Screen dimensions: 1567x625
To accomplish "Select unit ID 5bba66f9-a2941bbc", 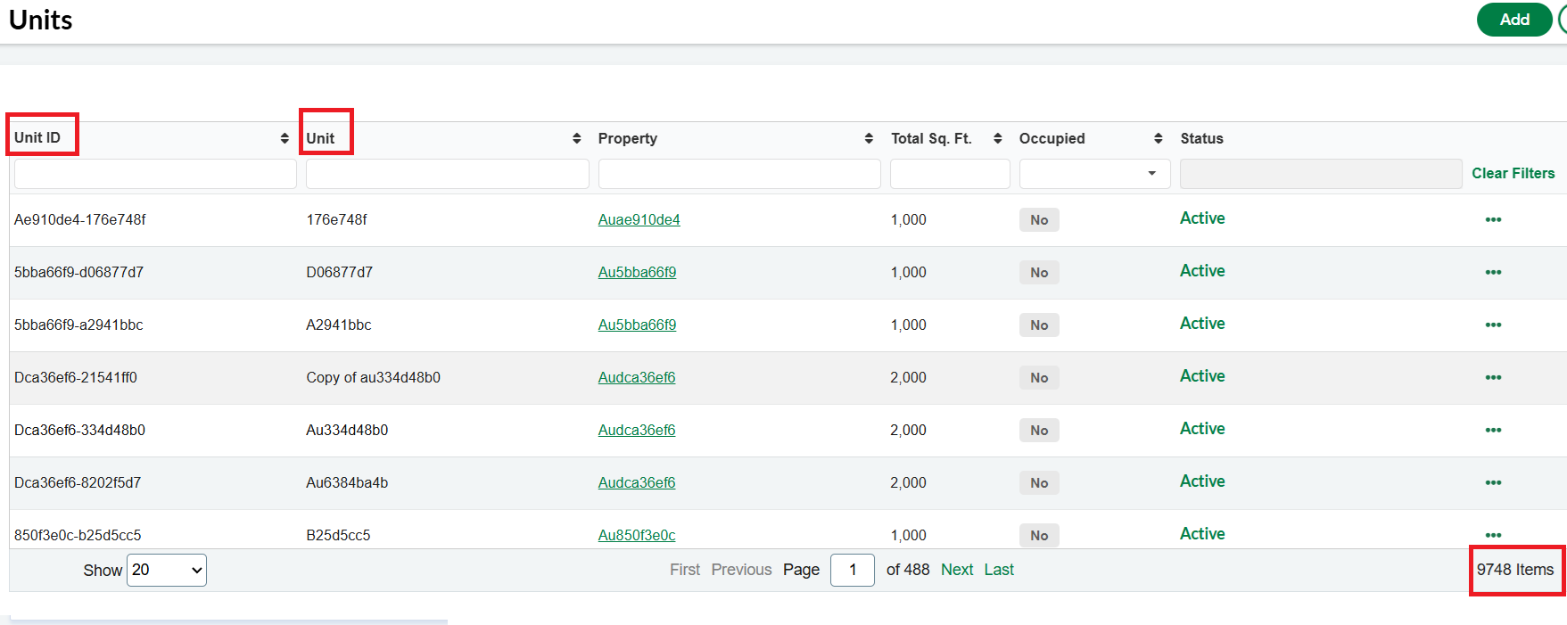I will pyautogui.click(x=78, y=325).
